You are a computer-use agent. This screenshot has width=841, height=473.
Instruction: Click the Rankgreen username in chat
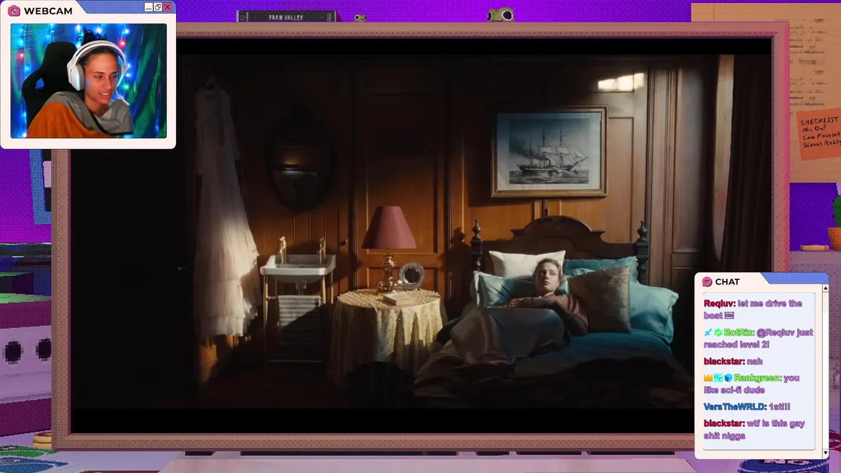point(758,378)
